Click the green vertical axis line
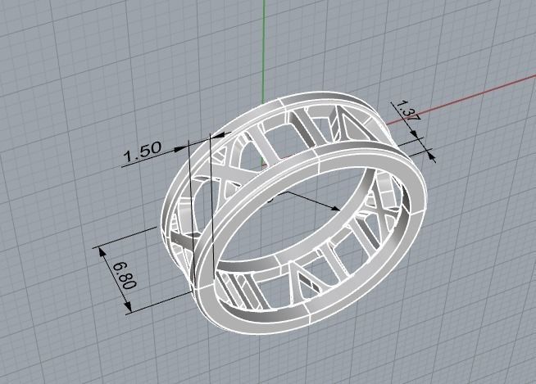536x384 pixels. pyautogui.click(x=264, y=52)
